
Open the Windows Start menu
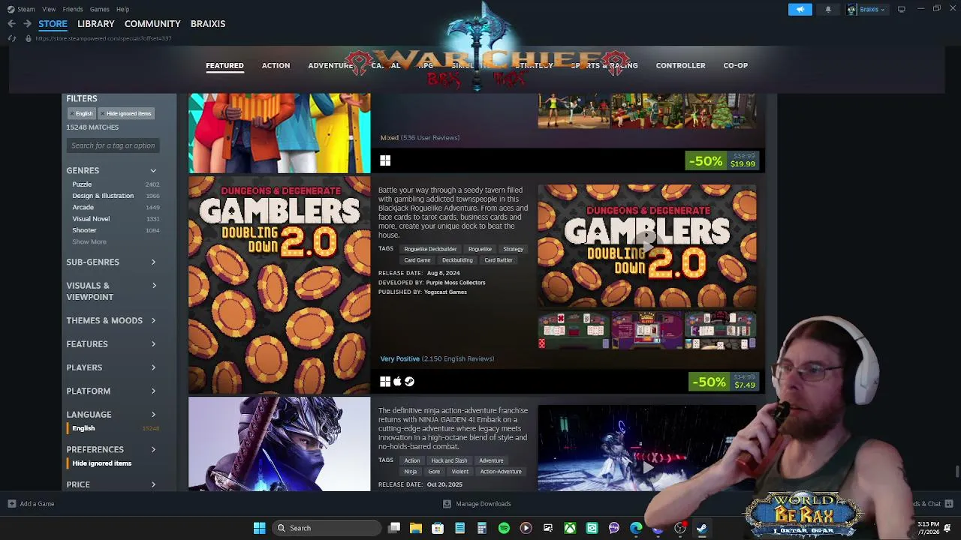click(x=259, y=528)
